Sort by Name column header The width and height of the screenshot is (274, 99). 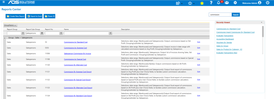click(66, 29)
